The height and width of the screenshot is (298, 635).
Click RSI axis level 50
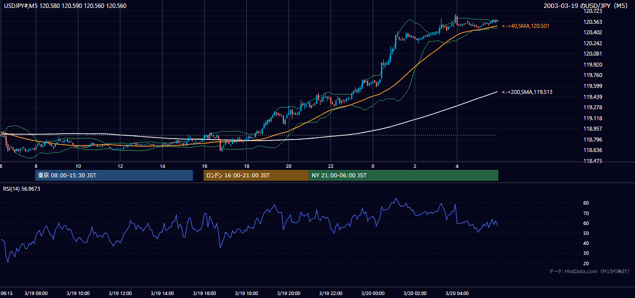[586, 233]
